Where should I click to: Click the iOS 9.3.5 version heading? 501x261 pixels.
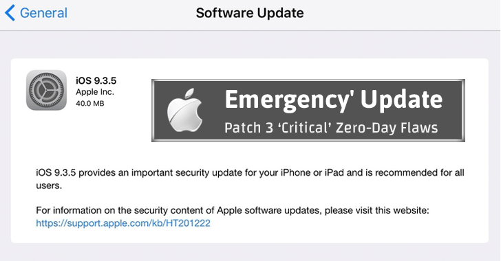[x=96, y=80]
